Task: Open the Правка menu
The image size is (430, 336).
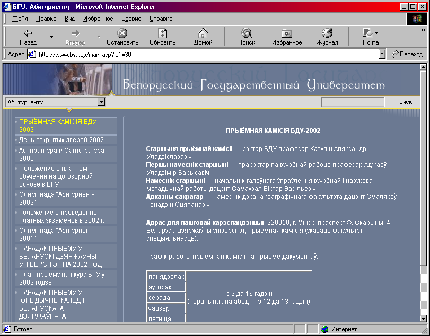Action: point(46,19)
